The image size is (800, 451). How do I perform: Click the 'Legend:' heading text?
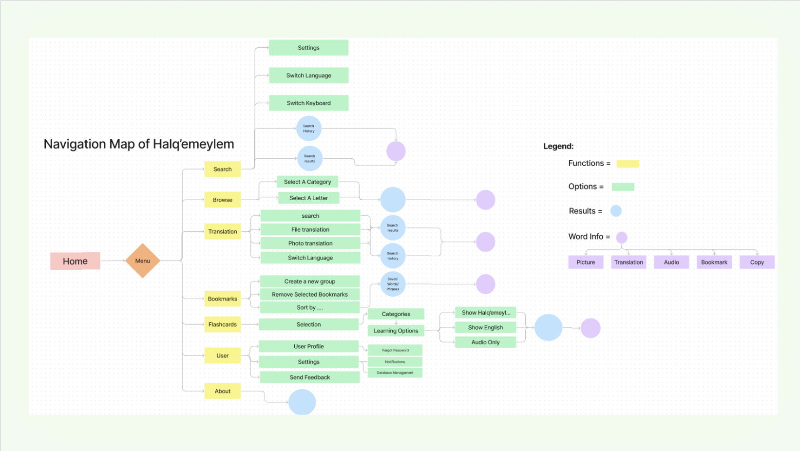click(x=558, y=146)
